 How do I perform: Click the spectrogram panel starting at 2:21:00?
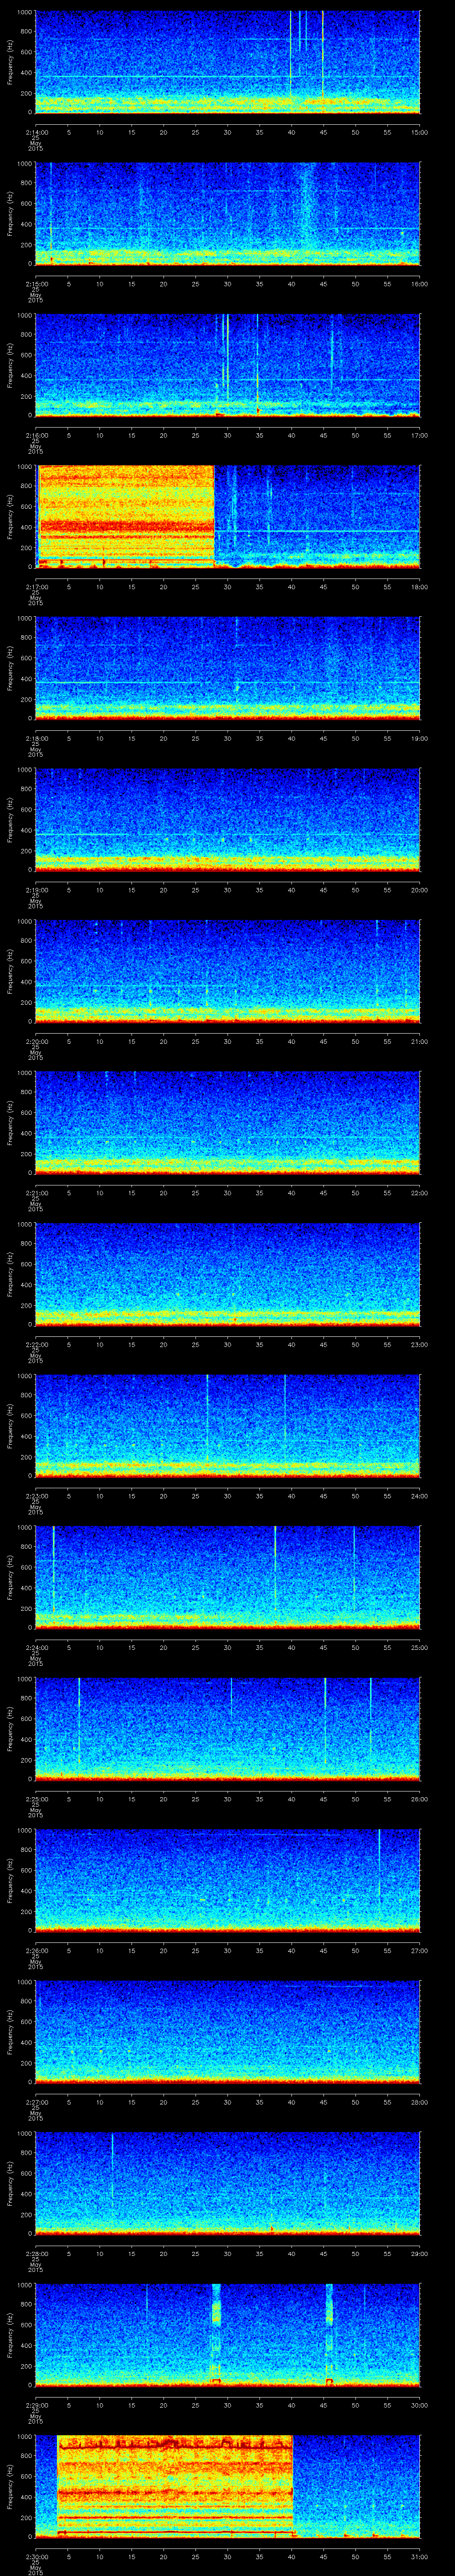click(228, 1123)
